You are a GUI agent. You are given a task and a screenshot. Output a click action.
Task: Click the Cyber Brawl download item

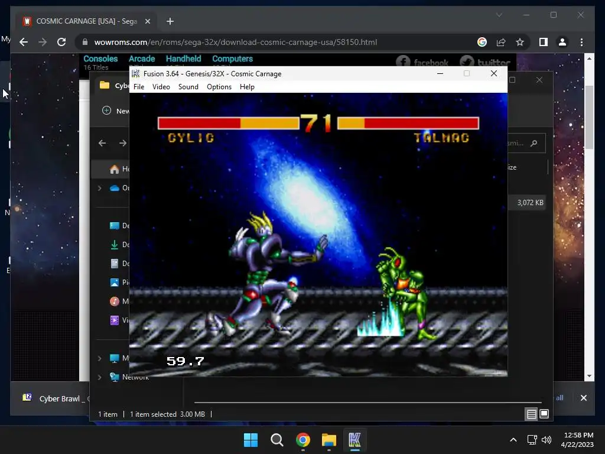click(x=54, y=398)
